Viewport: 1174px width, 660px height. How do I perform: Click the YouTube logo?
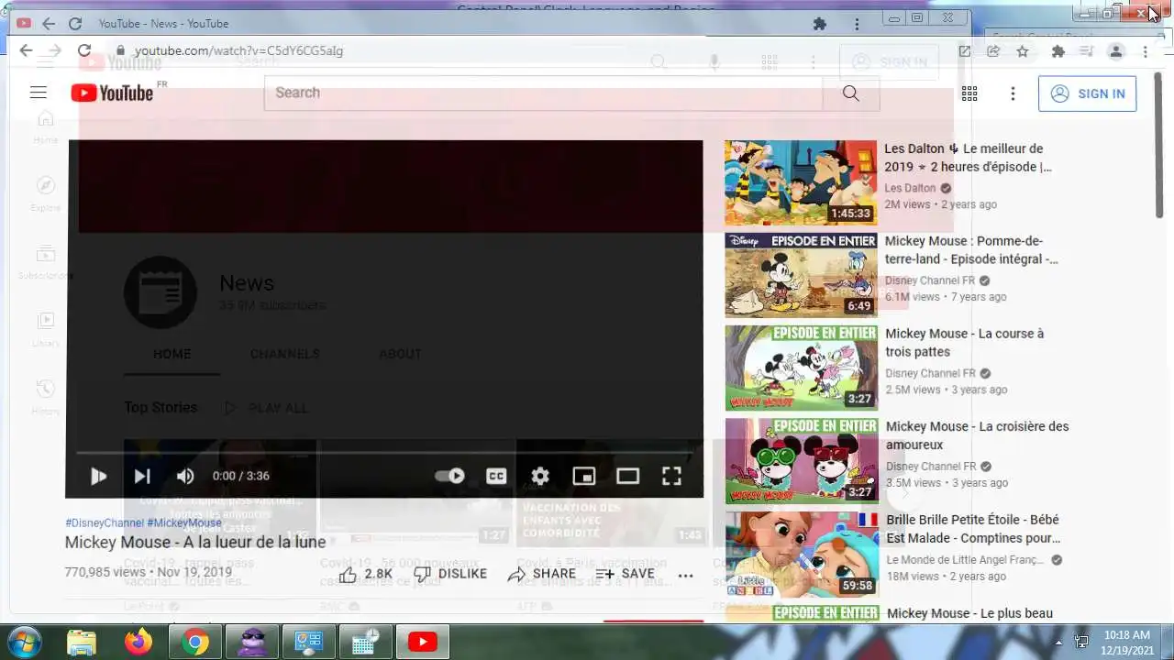112,93
